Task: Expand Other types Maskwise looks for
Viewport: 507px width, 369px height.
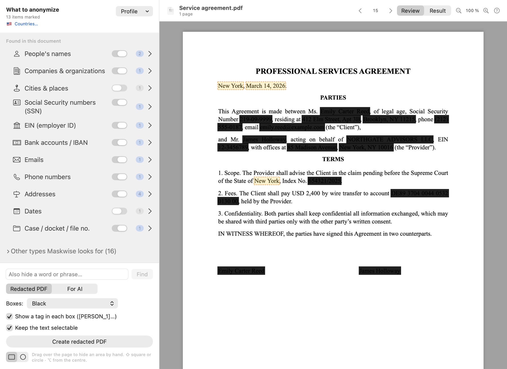Action: [x=61, y=251]
